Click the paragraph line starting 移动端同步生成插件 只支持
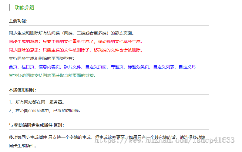Screen dimensions: 242x152 coord(107,137)
